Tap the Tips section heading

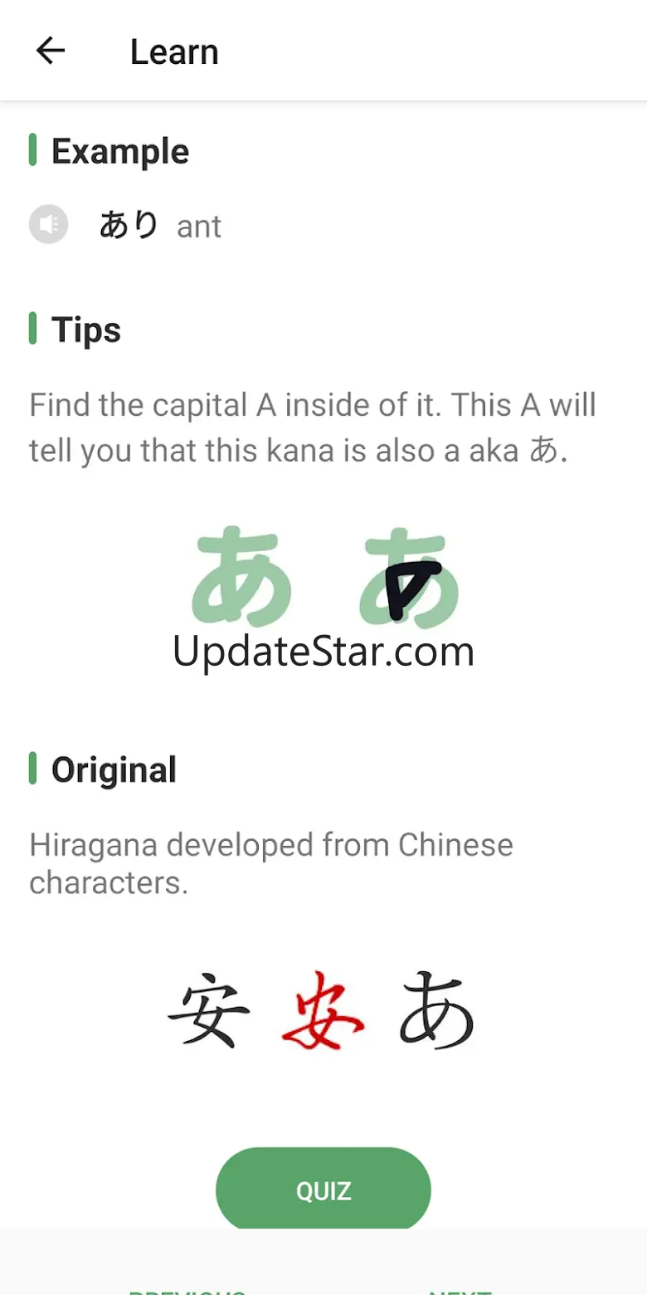click(x=86, y=330)
